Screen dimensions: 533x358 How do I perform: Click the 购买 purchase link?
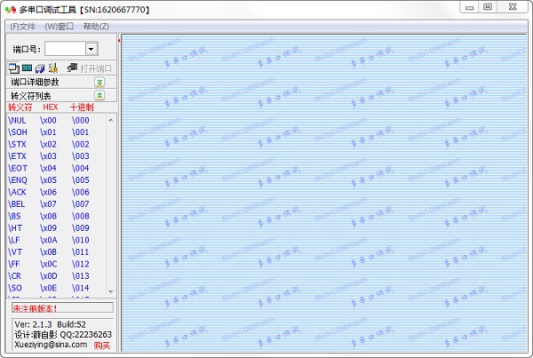[102, 346]
